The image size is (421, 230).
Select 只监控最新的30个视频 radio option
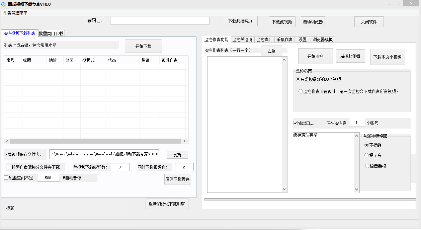(x=318, y=79)
